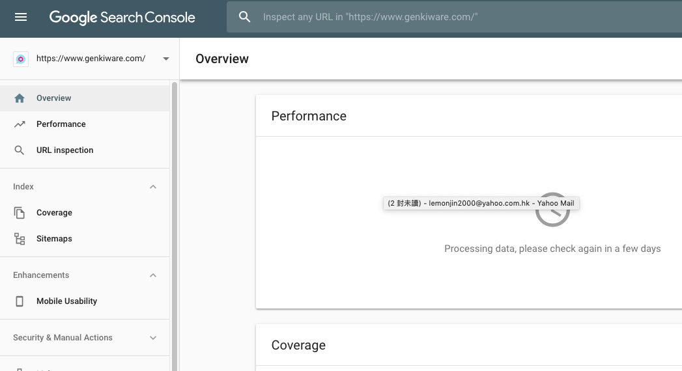Screen dimensions: 682x371
Task: Collapse the Index section
Action: coord(153,187)
